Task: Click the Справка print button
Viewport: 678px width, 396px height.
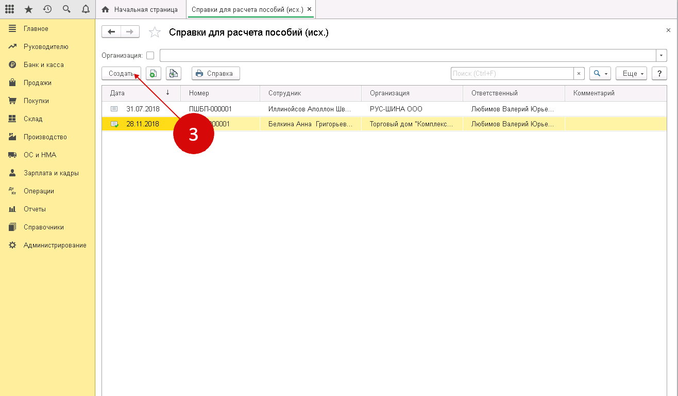Action: point(215,74)
